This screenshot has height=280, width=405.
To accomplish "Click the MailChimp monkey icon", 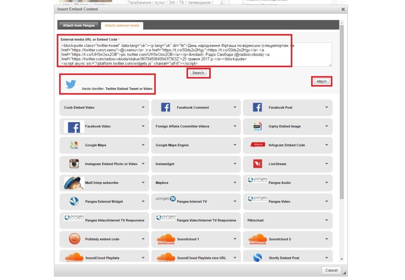I will [x=74, y=183].
